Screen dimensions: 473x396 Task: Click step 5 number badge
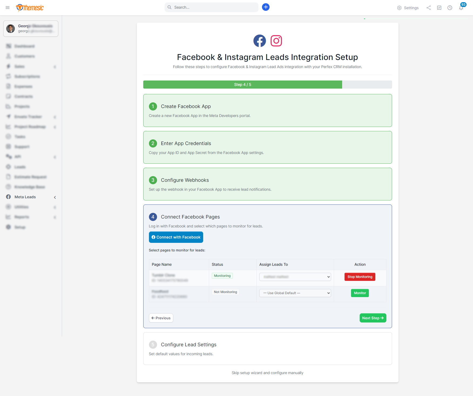click(x=153, y=345)
